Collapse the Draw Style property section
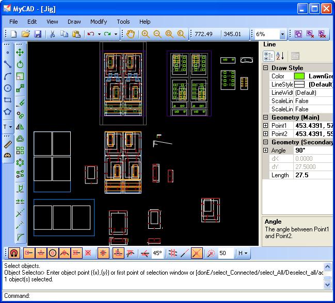335x303 pixels. [x=266, y=68]
